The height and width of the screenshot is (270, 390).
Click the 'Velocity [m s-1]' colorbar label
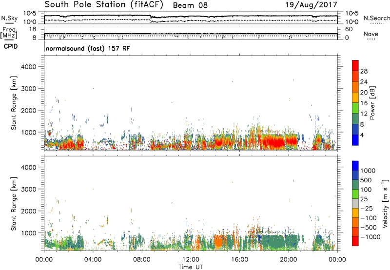[385, 203]
